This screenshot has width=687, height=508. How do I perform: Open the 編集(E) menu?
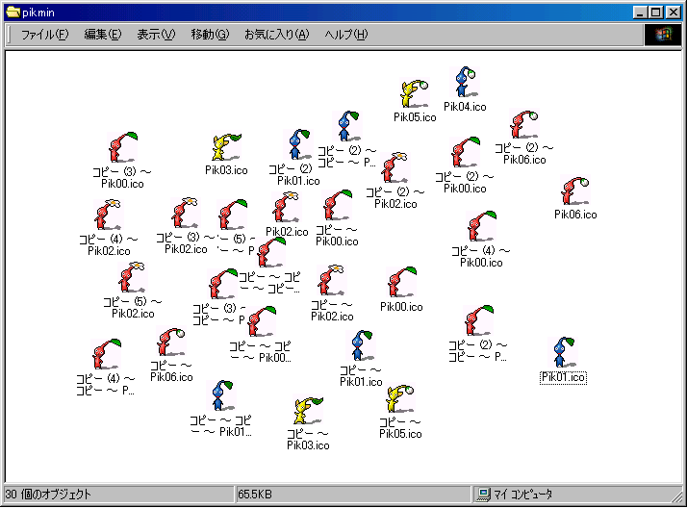point(103,35)
